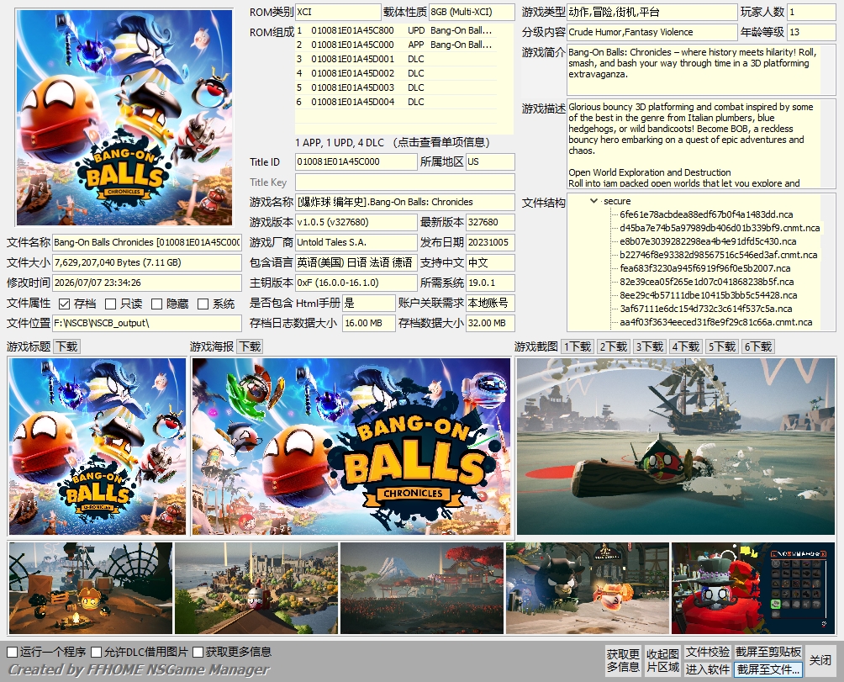Click the 获取更多信息 button at bottom right

click(x=623, y=660)
